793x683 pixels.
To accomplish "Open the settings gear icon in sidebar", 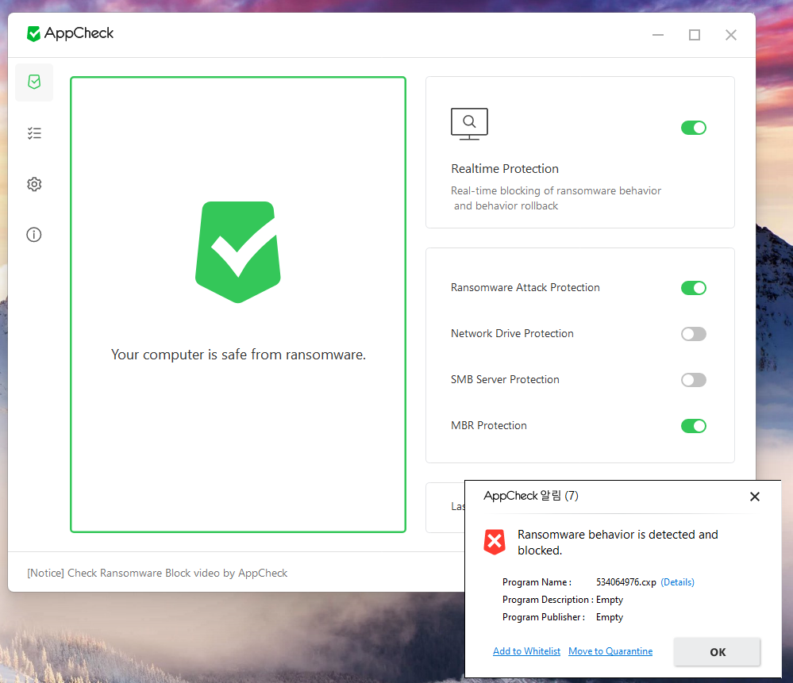I will pyautogui.click(x=34, y=184).
